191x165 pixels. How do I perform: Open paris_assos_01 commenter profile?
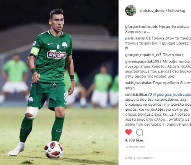point(138,38)
